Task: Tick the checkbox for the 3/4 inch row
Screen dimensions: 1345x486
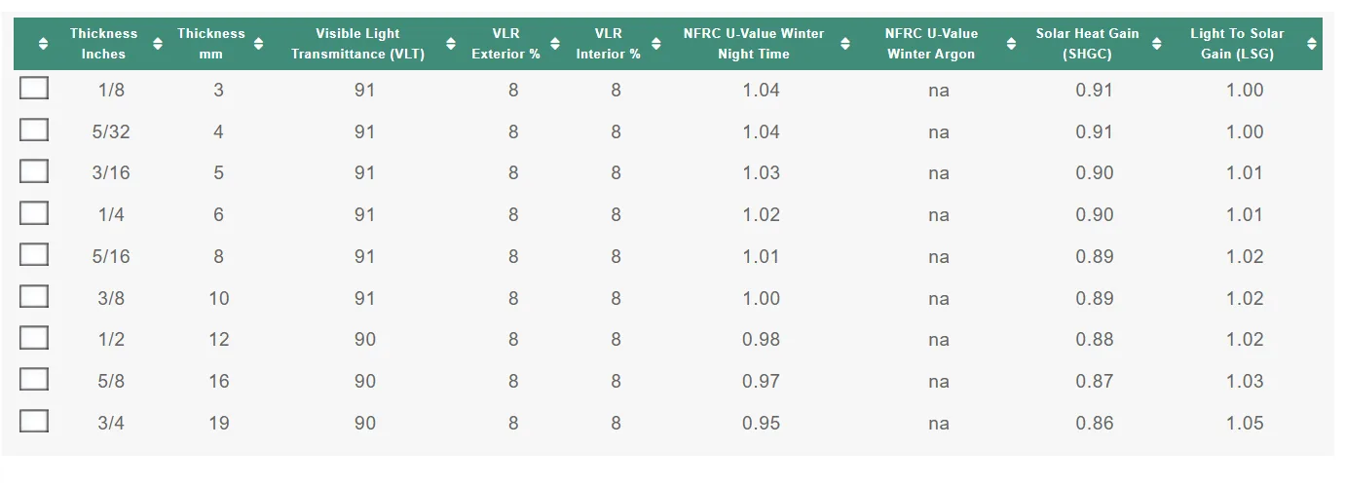Action: [34, 422]
